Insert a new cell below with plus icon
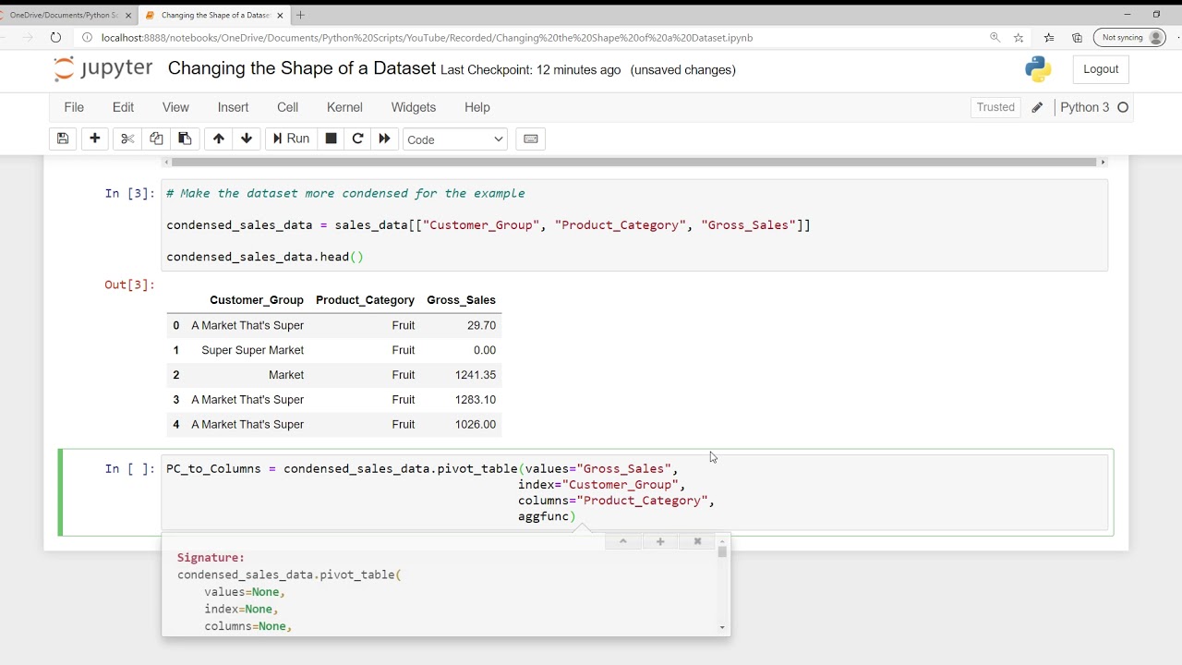The height and width of the screenshot is (665, 1182). (x=94, y=139)
